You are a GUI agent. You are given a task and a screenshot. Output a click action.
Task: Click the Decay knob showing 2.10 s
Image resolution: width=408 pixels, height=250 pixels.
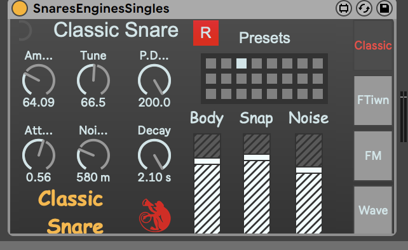[x=154, y=155]
